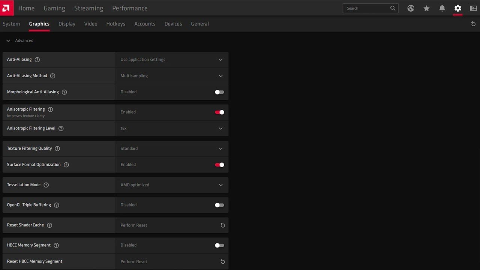Go to the Hotkeys tab

(115, 24)
